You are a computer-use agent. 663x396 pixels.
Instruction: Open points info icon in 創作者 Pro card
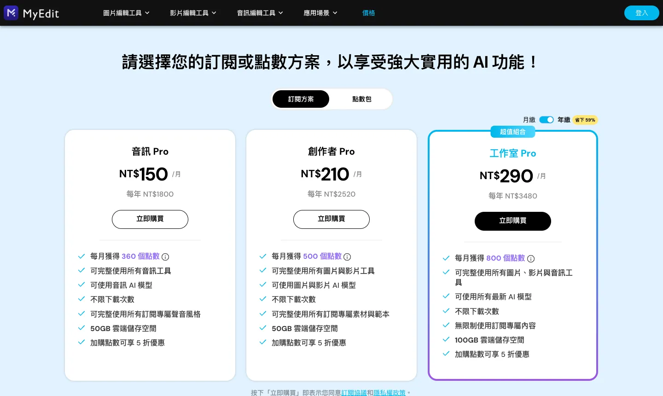347,257
